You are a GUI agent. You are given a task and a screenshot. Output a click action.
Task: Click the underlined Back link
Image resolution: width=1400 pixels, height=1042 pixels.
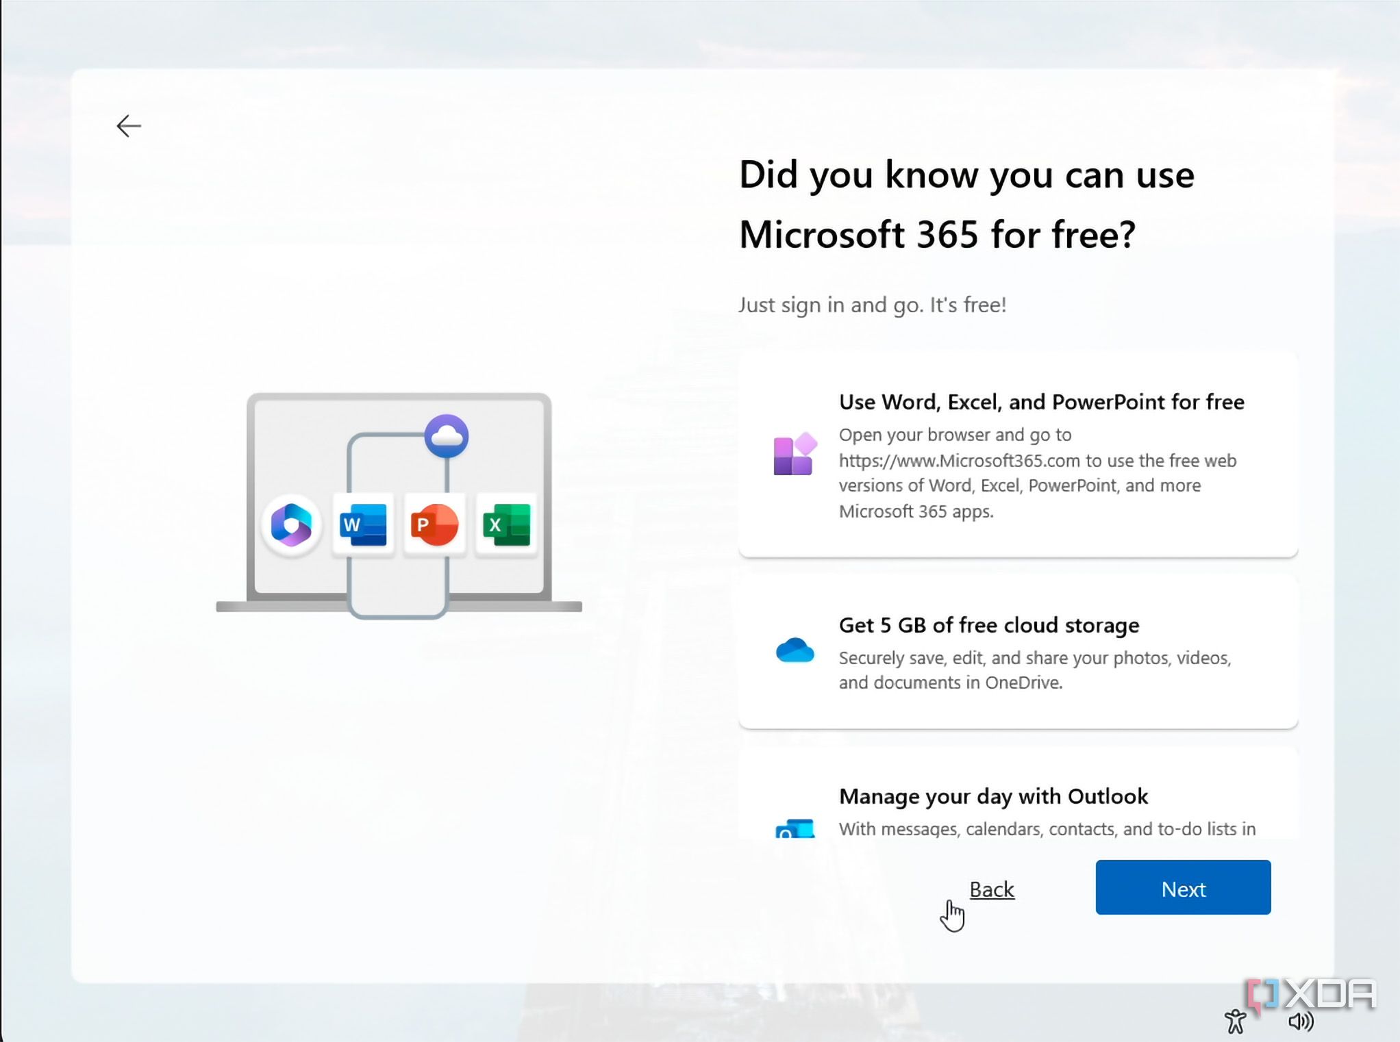tap(992, 889)
